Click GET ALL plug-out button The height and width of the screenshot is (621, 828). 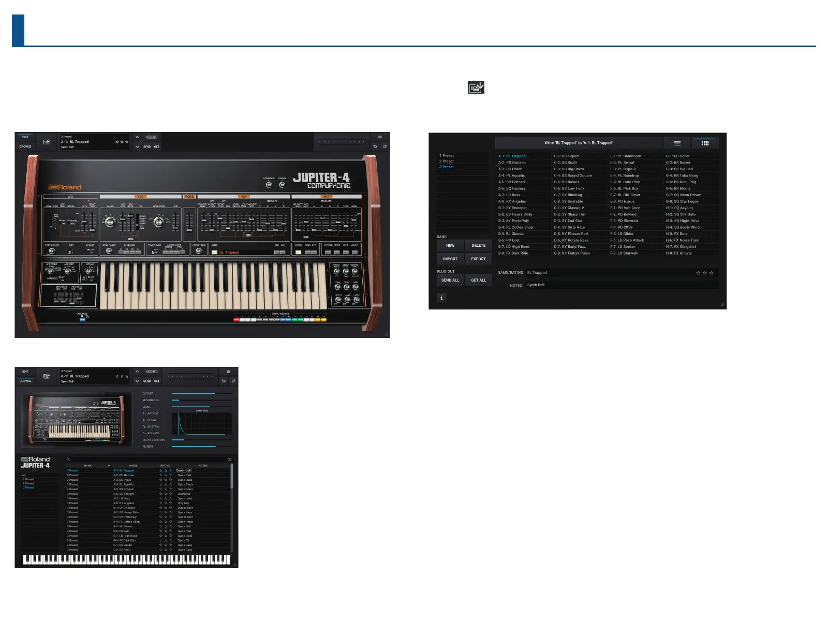point(479,280)
